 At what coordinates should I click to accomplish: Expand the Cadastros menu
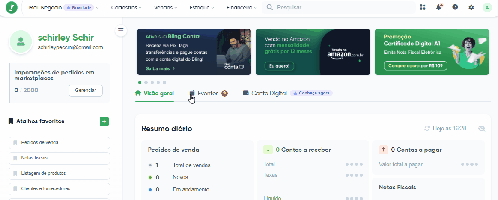126,7
